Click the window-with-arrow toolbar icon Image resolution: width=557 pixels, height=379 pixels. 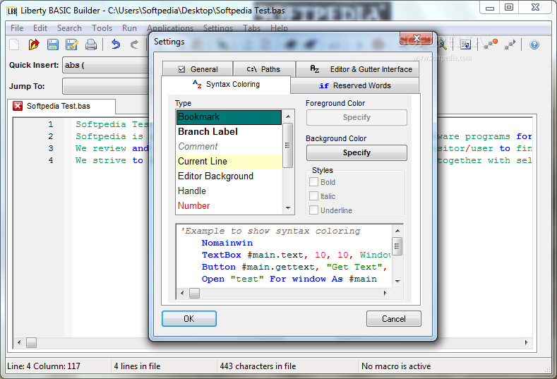tap(465, 44)
